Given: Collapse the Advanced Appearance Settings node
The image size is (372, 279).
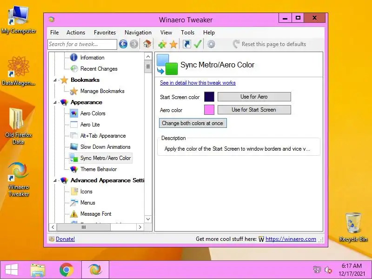Looking at the screenshot, I should click(55, 180).
